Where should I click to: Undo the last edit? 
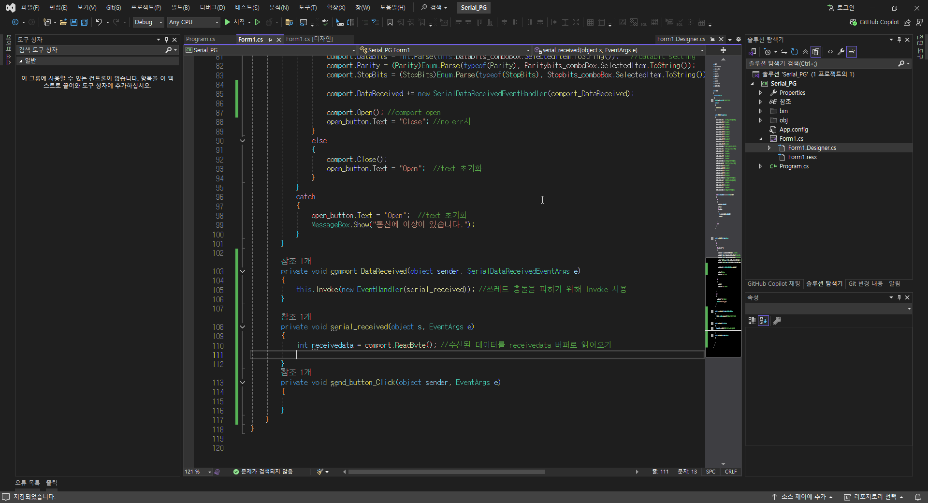(99, 22)
